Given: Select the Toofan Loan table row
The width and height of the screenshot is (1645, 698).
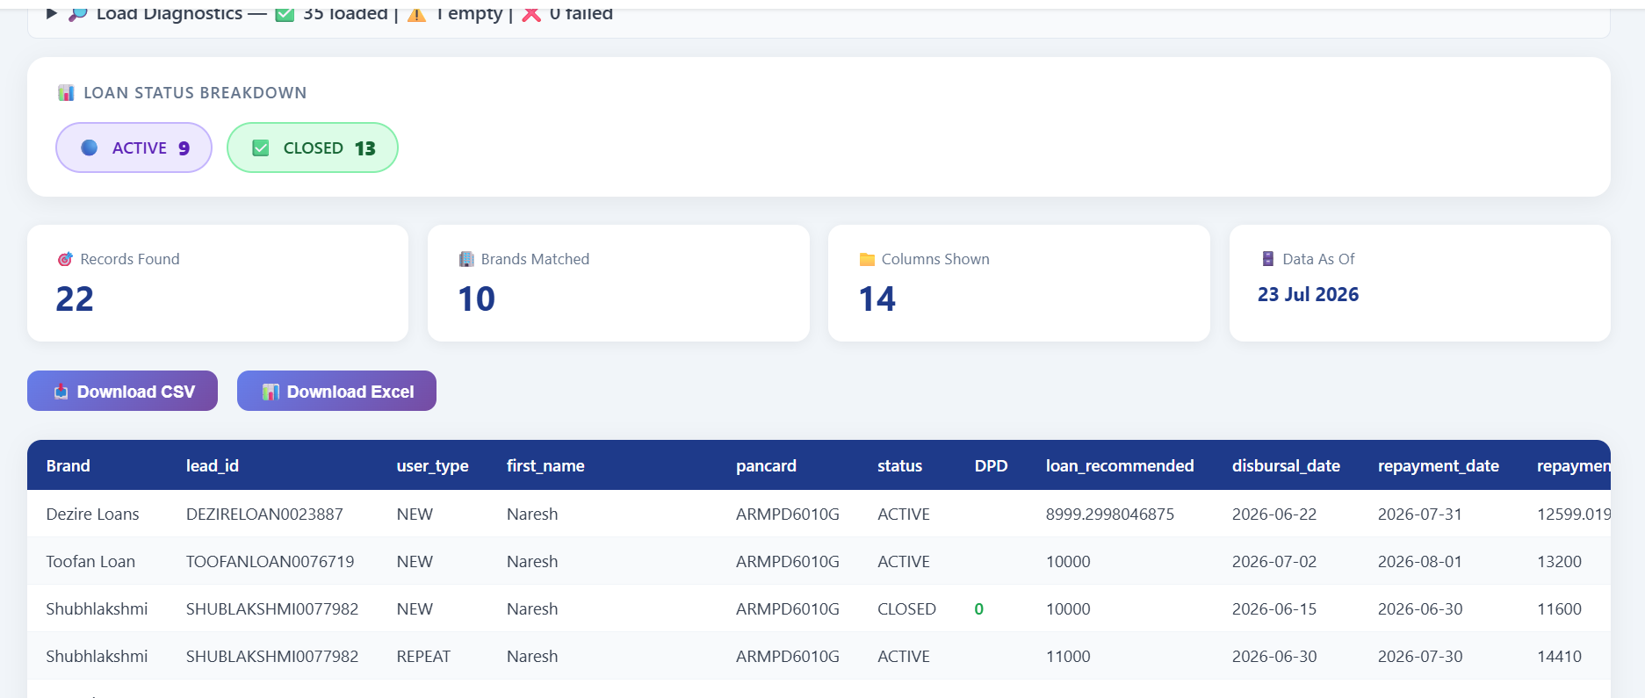Looking at the screenshot, I should 819,561.
